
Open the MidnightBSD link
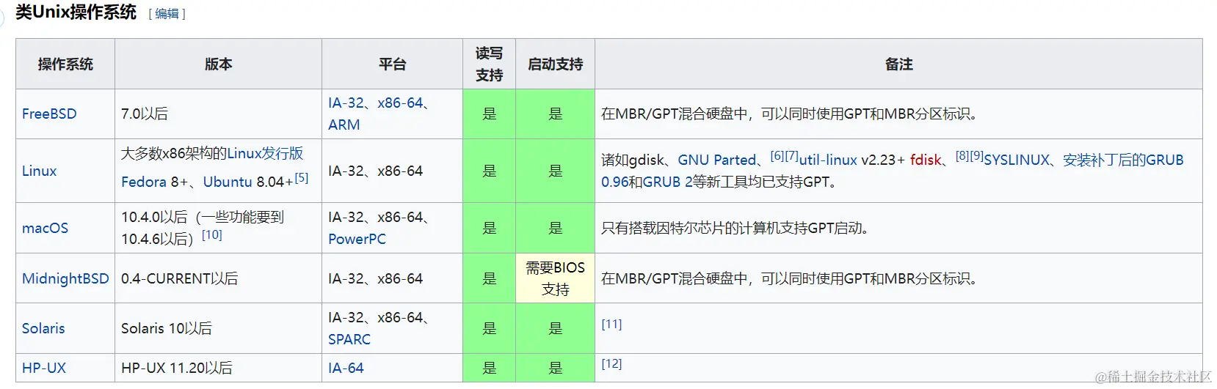pyautogui.click(x=65, y=278)
